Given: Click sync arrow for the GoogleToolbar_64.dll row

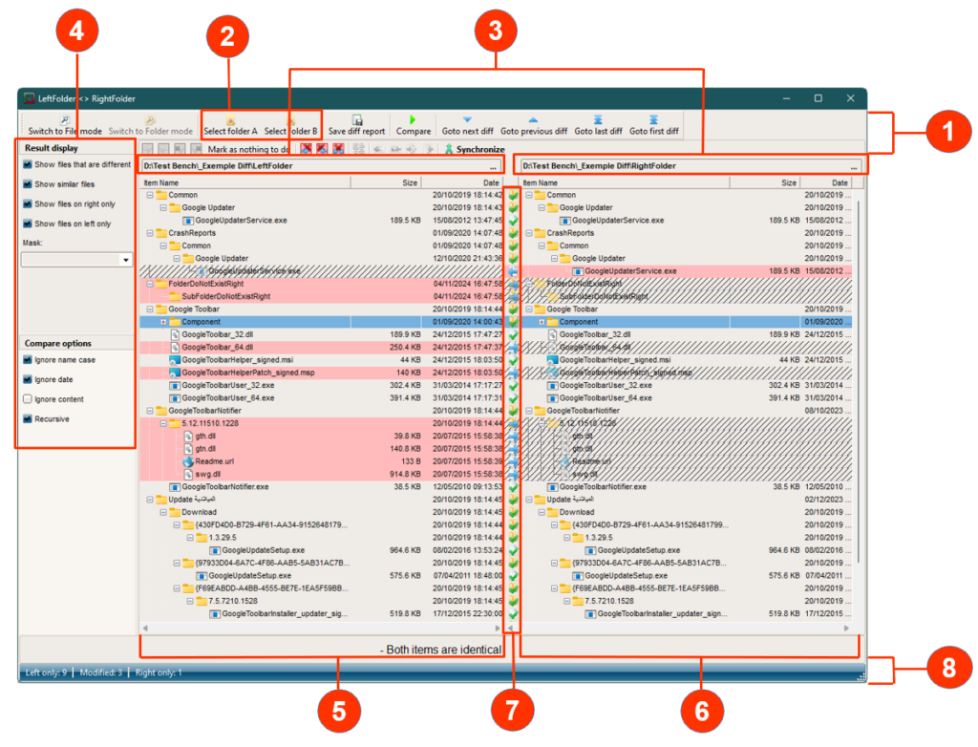Looking at the screenshot, I should (x=513, y=348).
